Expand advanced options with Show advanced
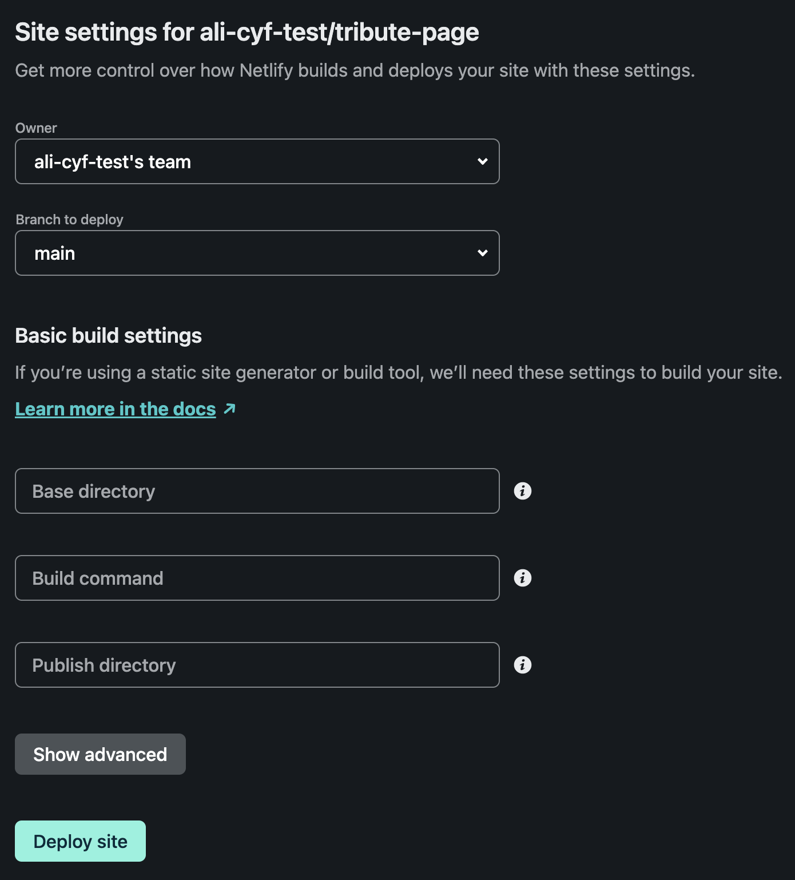 click(x=100, y=754)
